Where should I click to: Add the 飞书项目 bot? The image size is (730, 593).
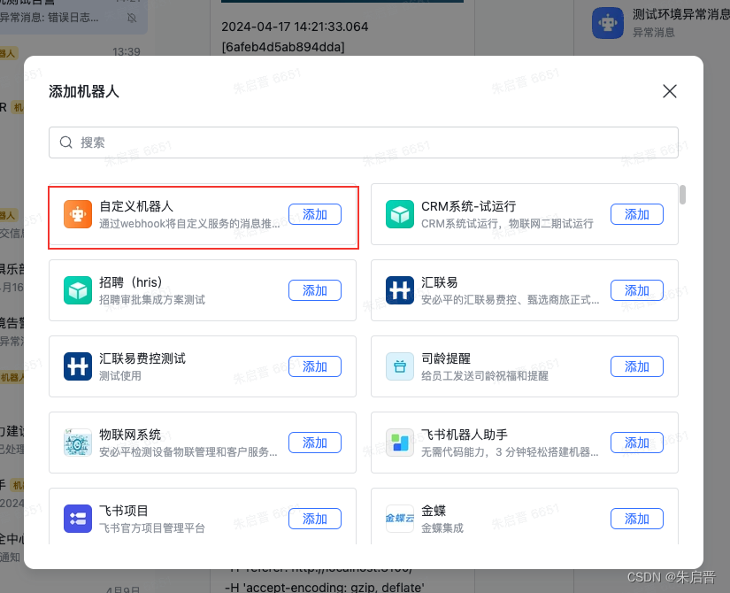click(315, 519)
